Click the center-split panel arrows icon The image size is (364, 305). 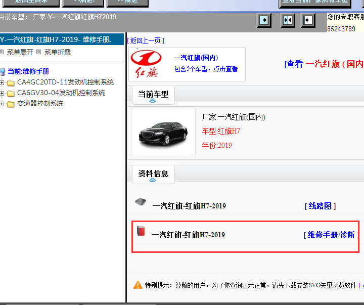click(x=288, y=20)
